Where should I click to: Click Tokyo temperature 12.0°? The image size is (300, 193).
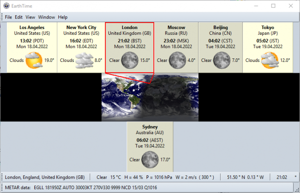point(285,60)
